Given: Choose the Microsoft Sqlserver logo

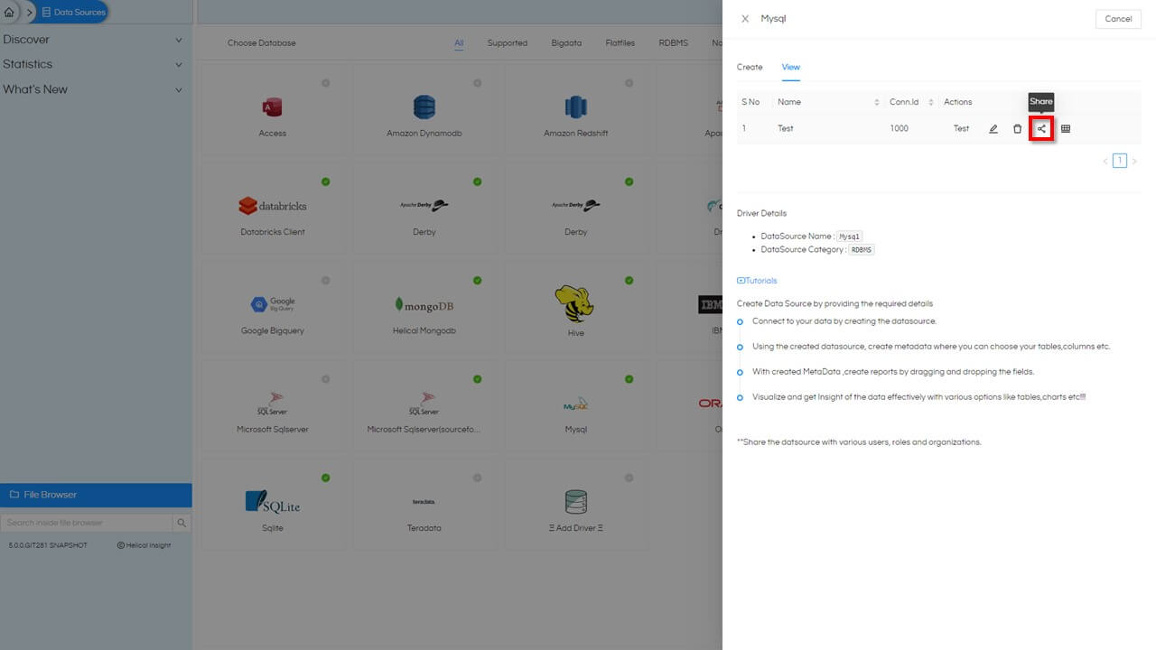Looking at the screenshot, I should (x=272, y=403).
